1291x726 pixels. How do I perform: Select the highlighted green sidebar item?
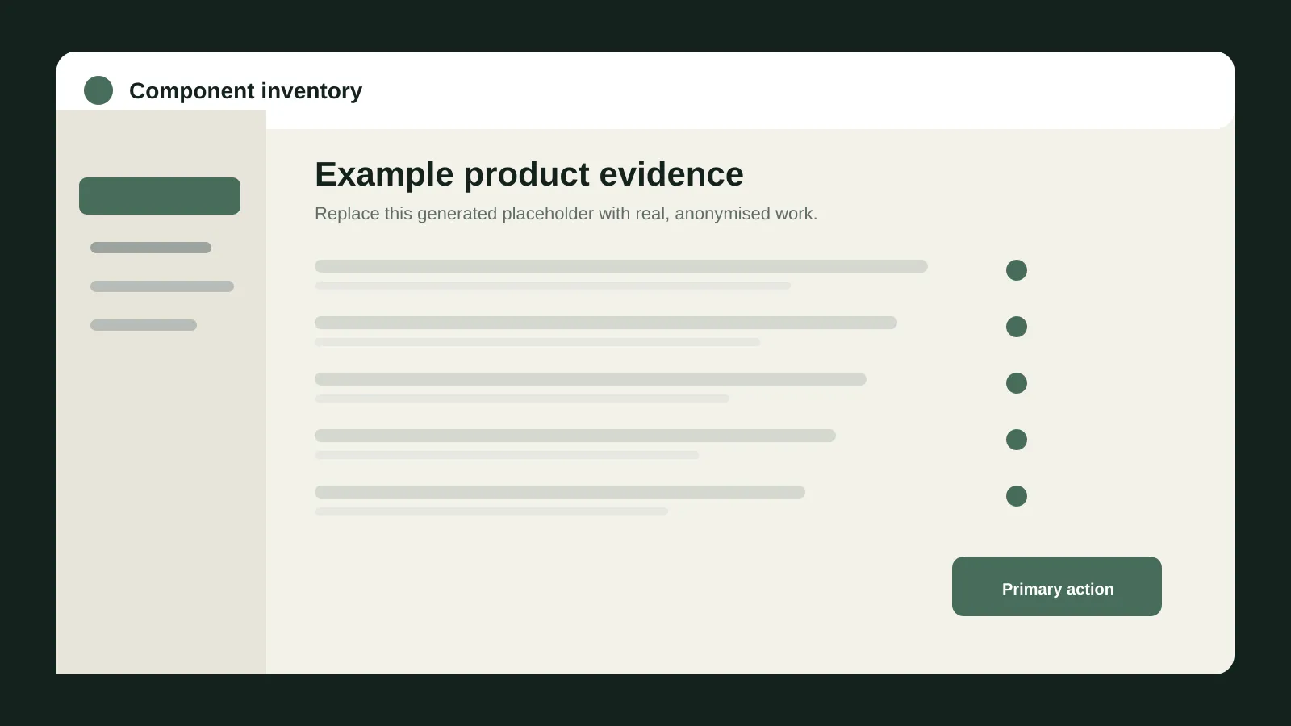[160, 196]
